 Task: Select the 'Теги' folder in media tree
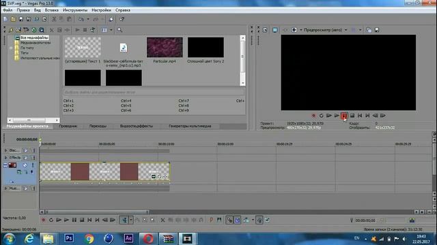coord(25,53)
